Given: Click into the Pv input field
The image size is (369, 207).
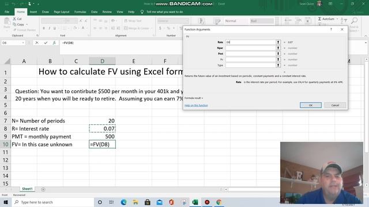Looking at the screenshot, I should click(x=251, y=59).
